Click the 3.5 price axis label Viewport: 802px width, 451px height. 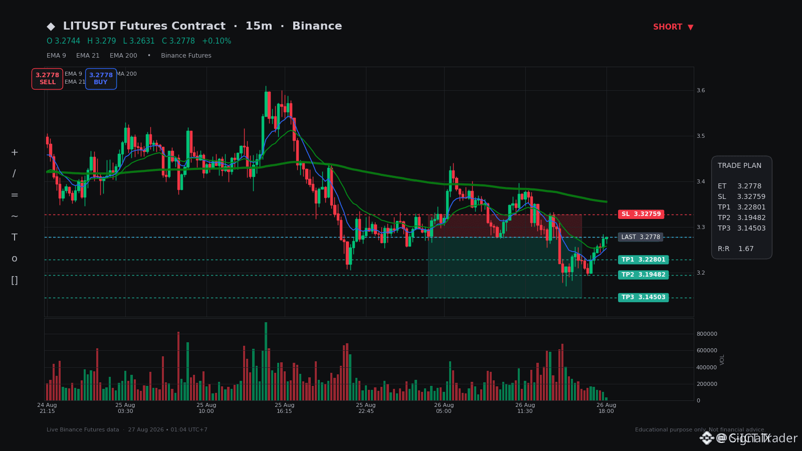pos(701,136)
